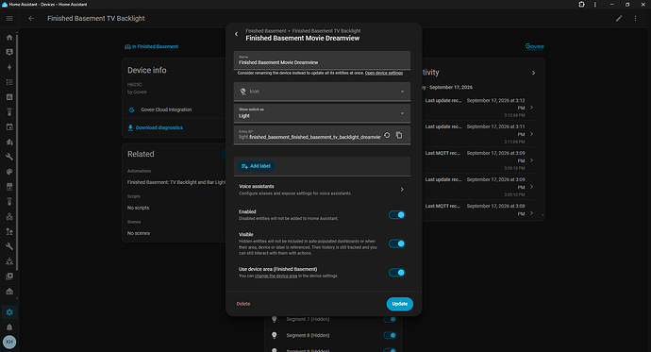Follow the Open device settings link

click(x=384, y=73)
